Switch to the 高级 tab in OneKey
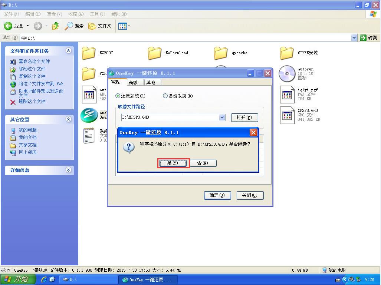Image resolution: width=381 pixels, height=285 pixels. click(x=134, y=82)
